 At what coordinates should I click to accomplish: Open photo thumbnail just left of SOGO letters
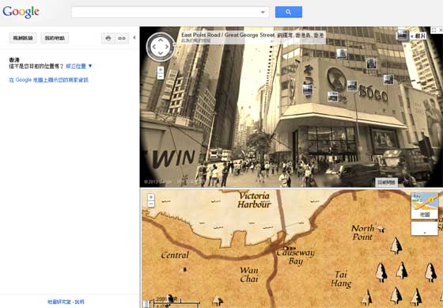[352, 86]
